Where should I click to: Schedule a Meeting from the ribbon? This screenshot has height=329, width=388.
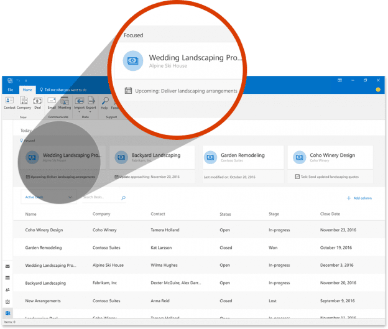65,103
